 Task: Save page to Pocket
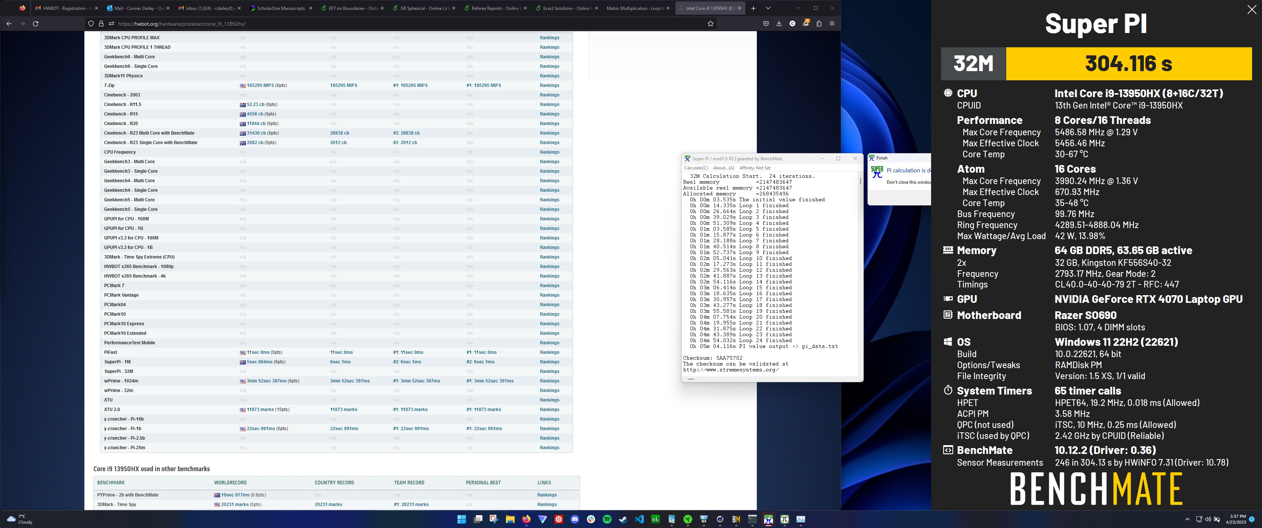(766, 23)
